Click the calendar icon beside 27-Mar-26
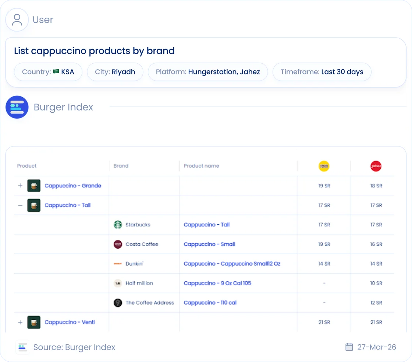412x362 pixels. pyautogui.click(x=349, y=347)
